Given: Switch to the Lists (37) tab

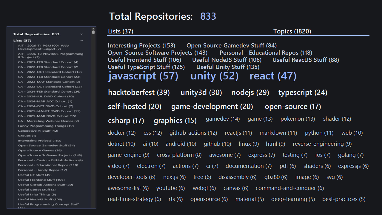Looking at the screenshot, I should pyautogui.click(x=121, y=31).
